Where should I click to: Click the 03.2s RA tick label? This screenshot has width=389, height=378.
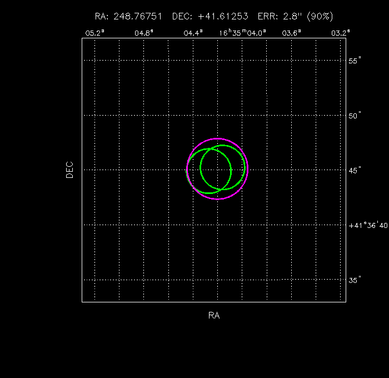coord(341,33)
